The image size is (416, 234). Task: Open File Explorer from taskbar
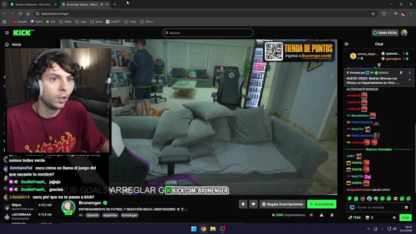[x=213, y=229]
